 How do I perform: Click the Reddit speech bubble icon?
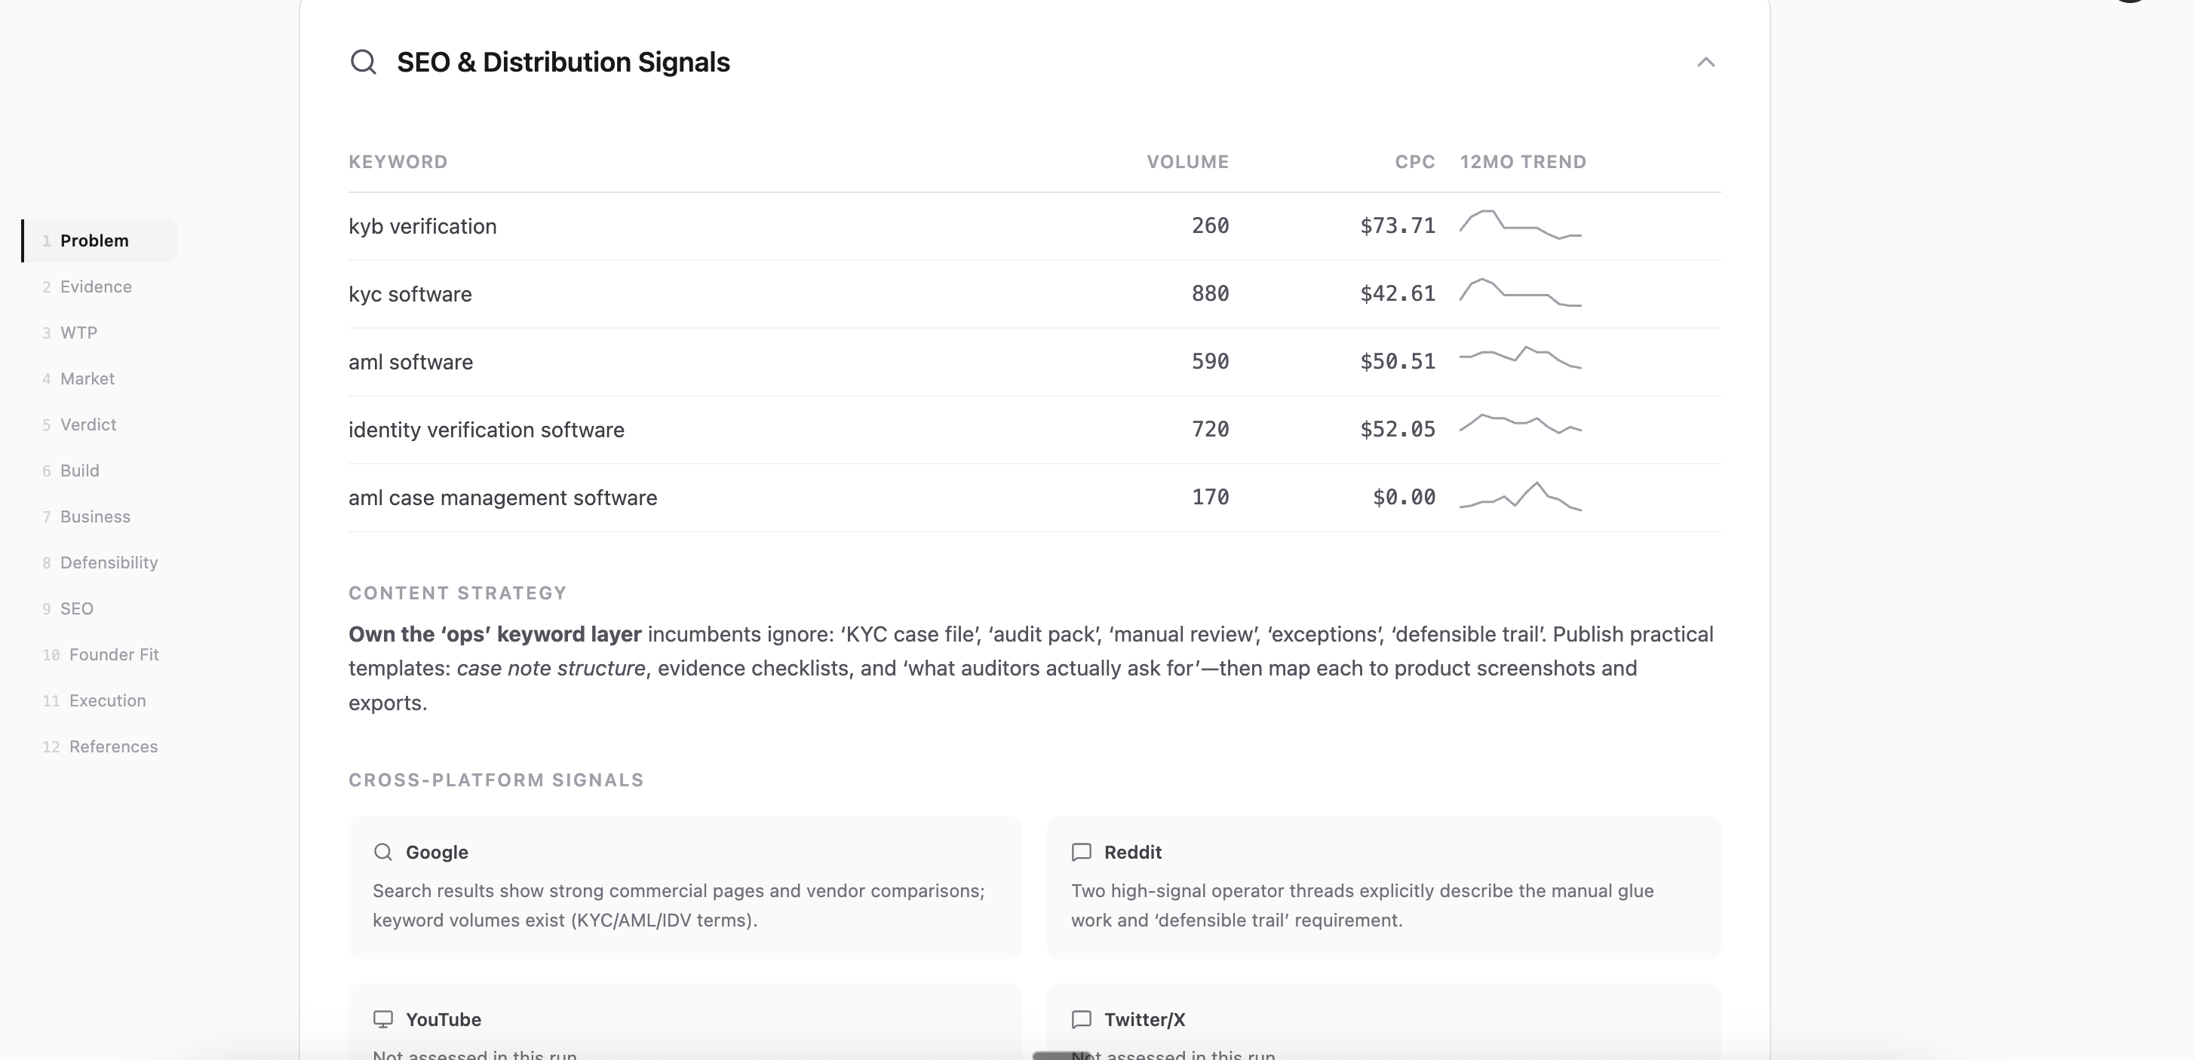1082,851
